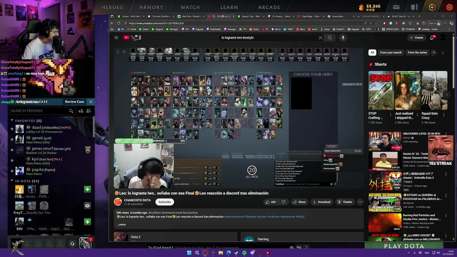
Task: Dislike the Leo reaction video
Action: [283, 202]
